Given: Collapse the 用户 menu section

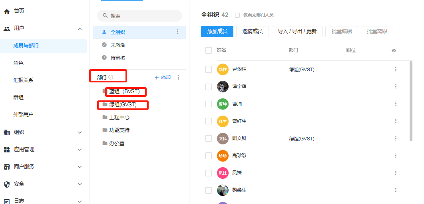Looking at the screenshot, I should coord(80,29).
